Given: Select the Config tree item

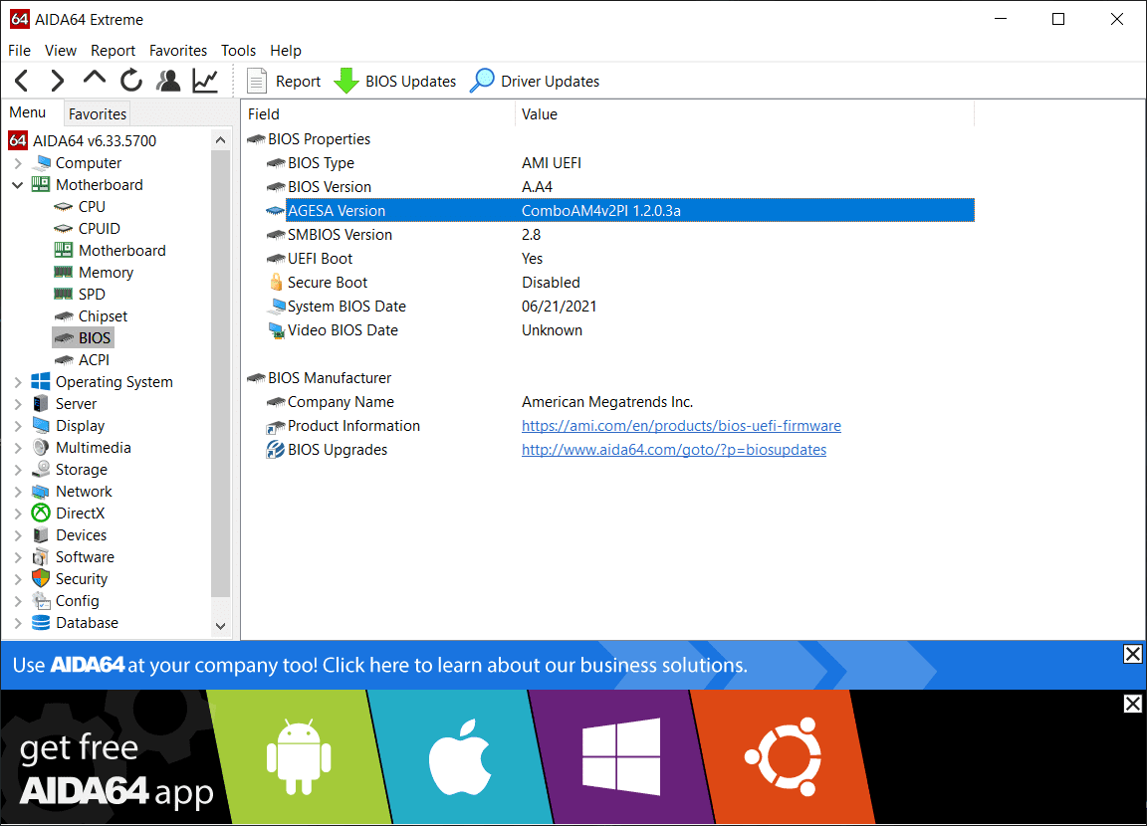Looking at the screenshot, I should coord(77,601).
